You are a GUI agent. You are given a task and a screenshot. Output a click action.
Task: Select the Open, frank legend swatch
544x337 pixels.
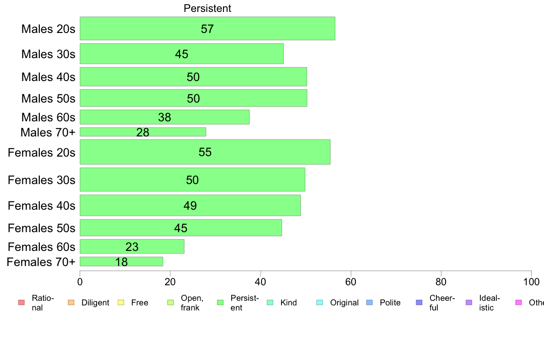pos(170,303)
